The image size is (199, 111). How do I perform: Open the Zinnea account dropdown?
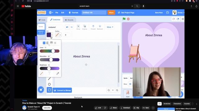pos(178,13)
